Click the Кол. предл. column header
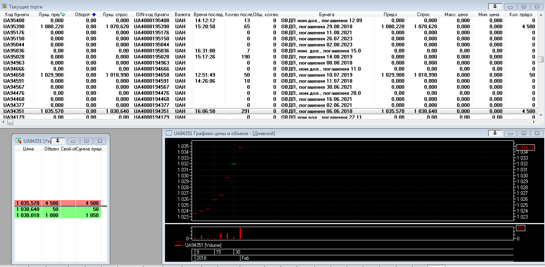545x267 pixels. (x=521, y=15)
